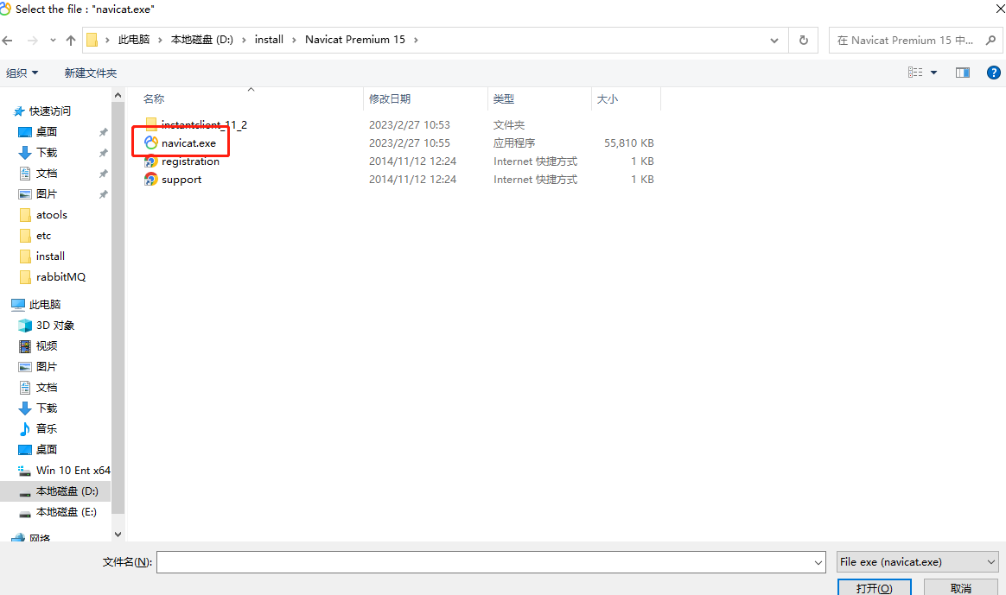Open the rabbitMQ folder in sidebar
1006x595 pixels.
click(60, 277)
